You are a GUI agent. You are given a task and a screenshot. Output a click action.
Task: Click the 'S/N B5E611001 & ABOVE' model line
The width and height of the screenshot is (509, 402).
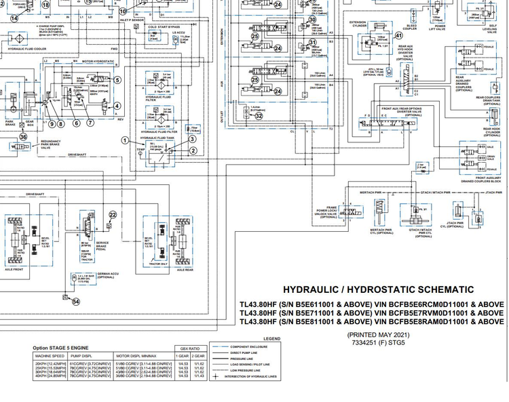tap(372, 304)
